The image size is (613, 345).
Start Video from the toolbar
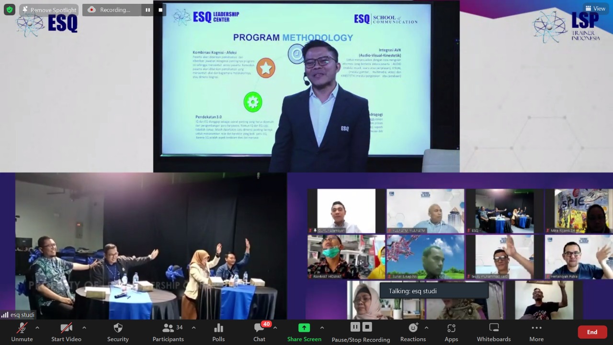coord(66,332)
